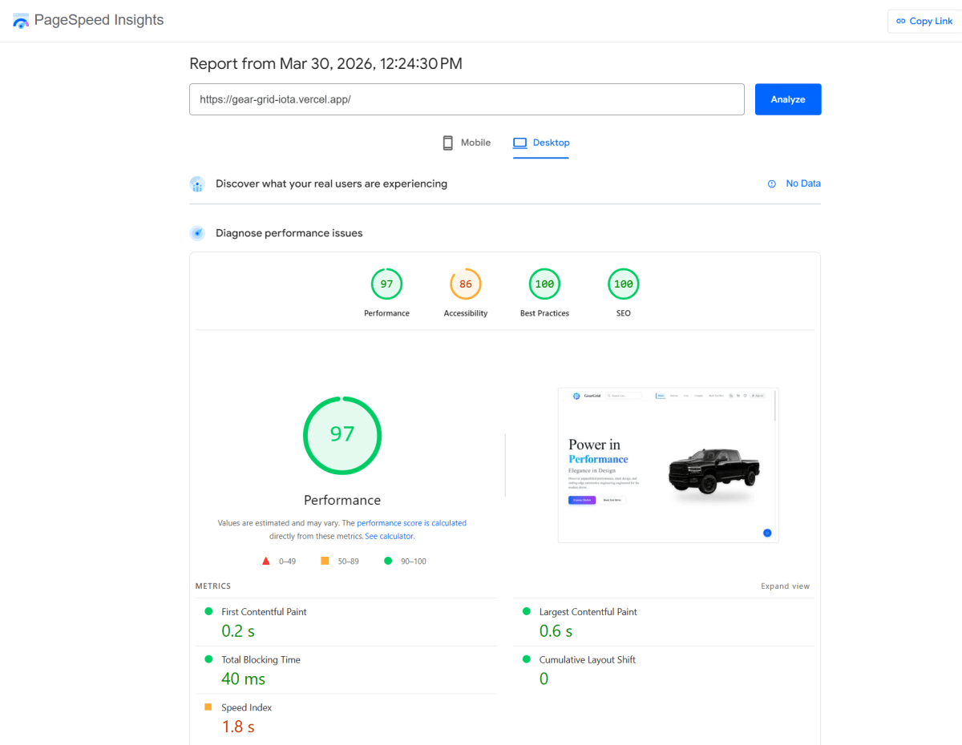Click Largest Contentful Paint green status dot

coord(527,611)
